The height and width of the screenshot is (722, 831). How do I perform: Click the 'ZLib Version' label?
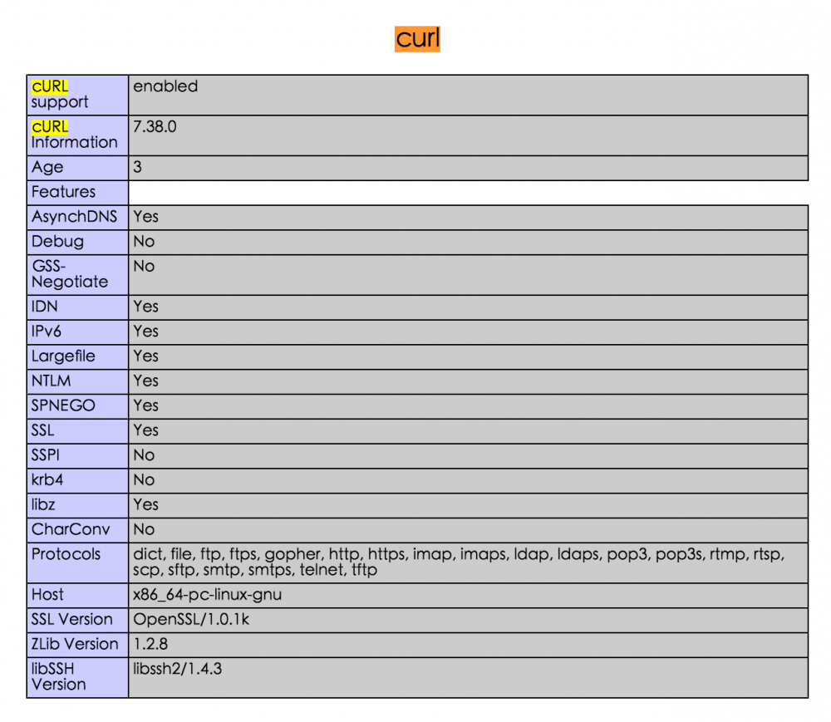click(75, 645)
